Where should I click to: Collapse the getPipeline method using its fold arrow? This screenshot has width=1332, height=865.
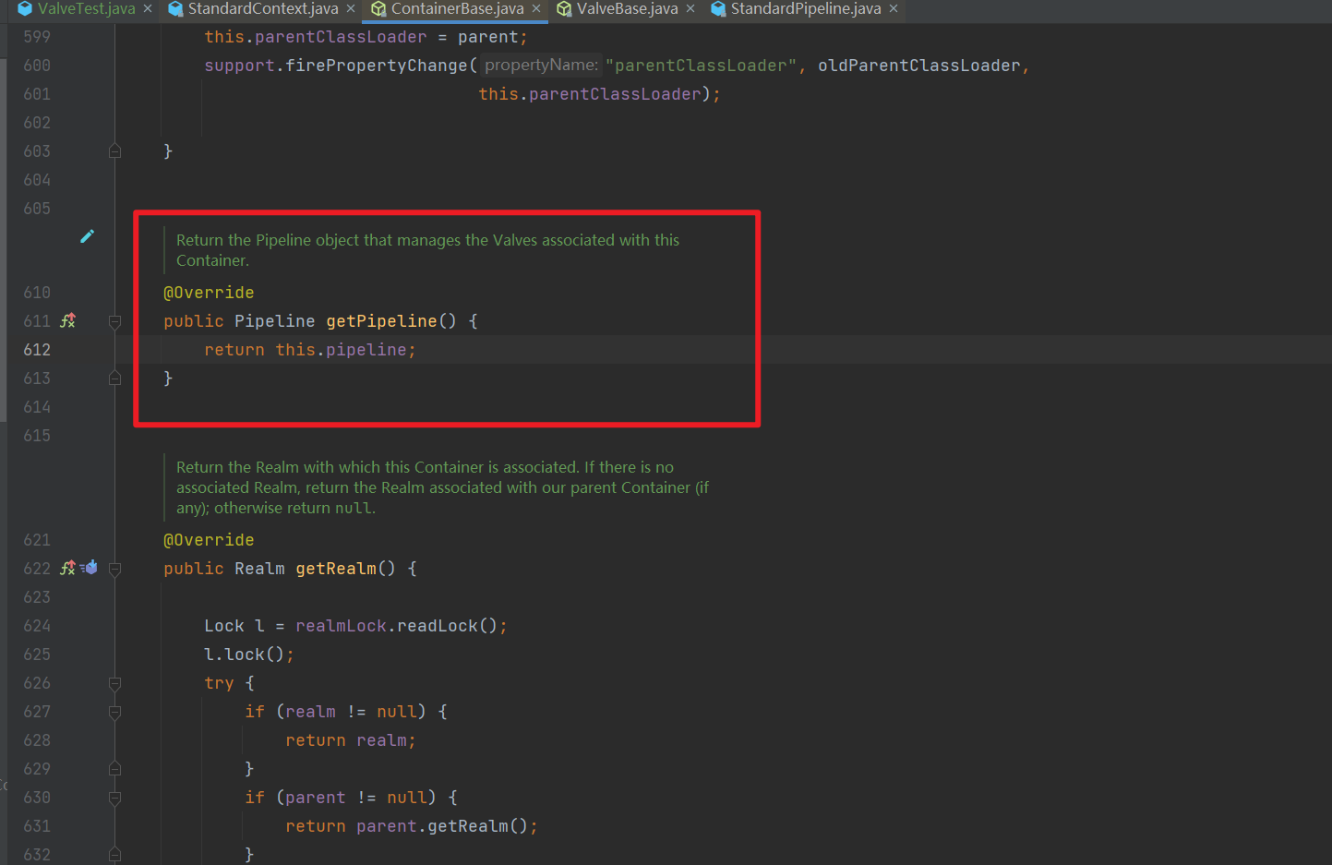pos(114,320)
